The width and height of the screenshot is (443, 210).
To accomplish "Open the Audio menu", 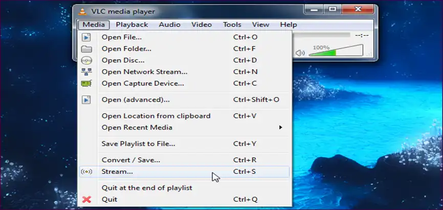I will pyautogui.click(x=169, y=25).
